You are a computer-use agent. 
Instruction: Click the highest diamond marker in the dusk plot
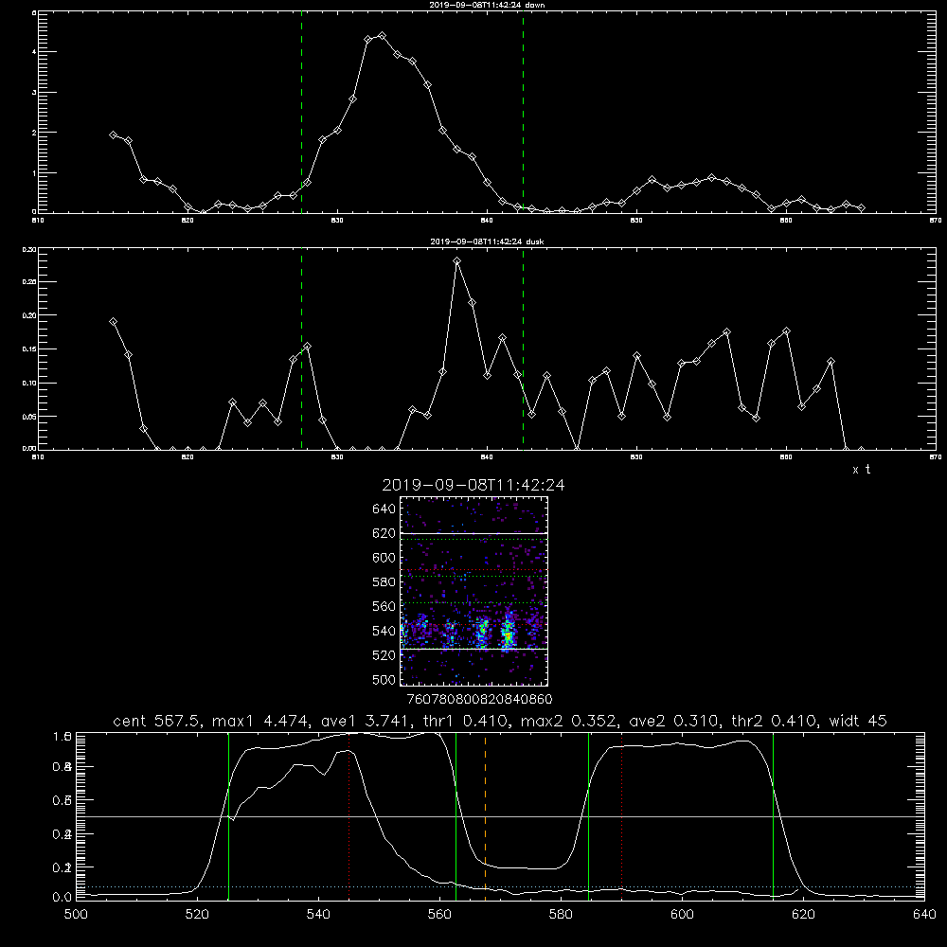click(x=457, y=261)
